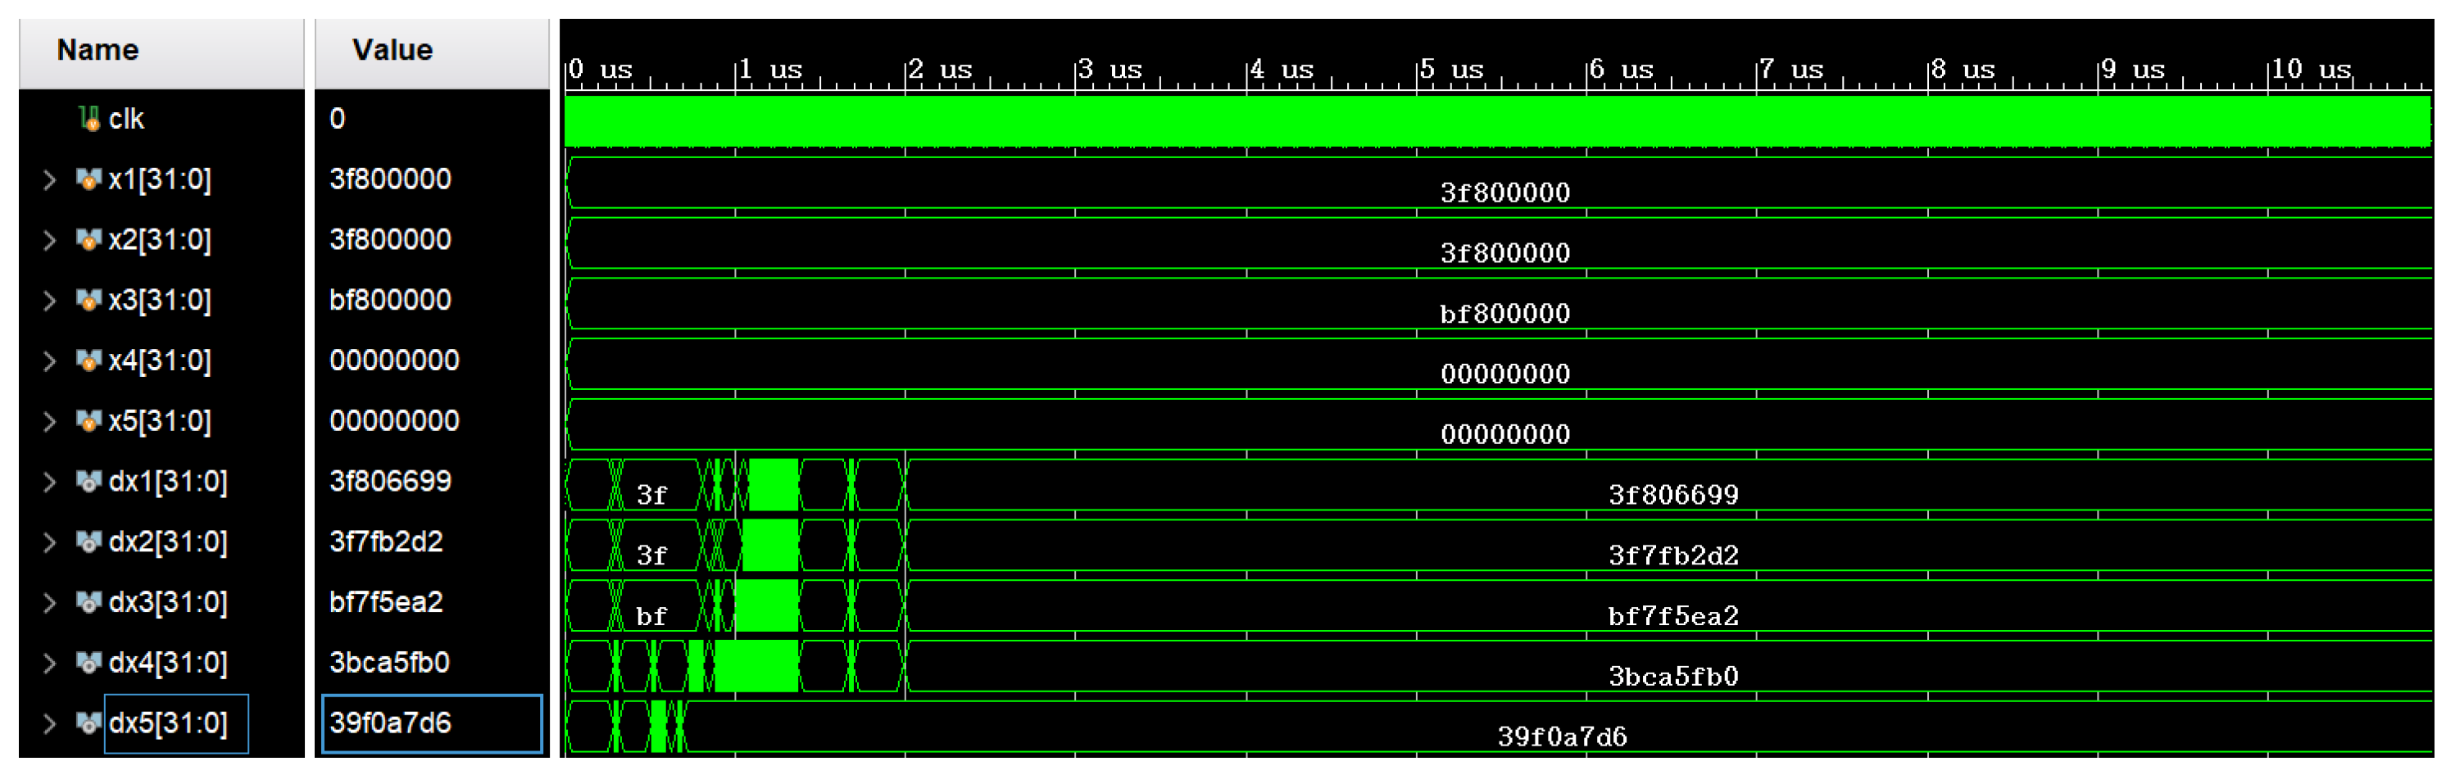Expand the dx1[31:0] bus
This screenshot has height=775, width=2455.
[x=49, y=482]
